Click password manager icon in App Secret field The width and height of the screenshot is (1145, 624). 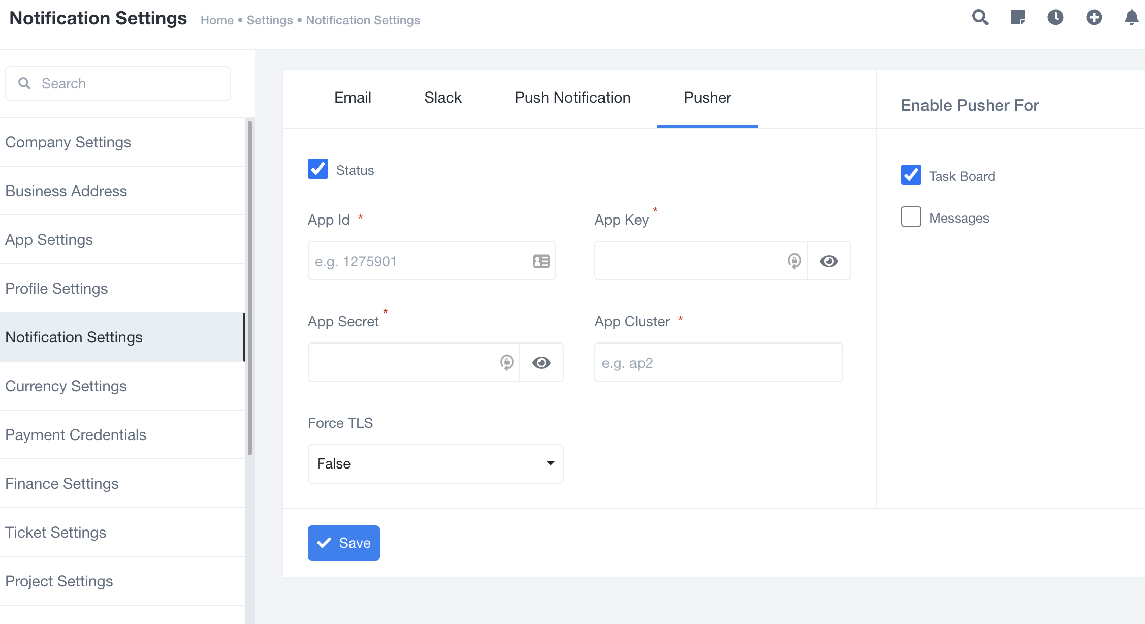(x=506, y=363)
